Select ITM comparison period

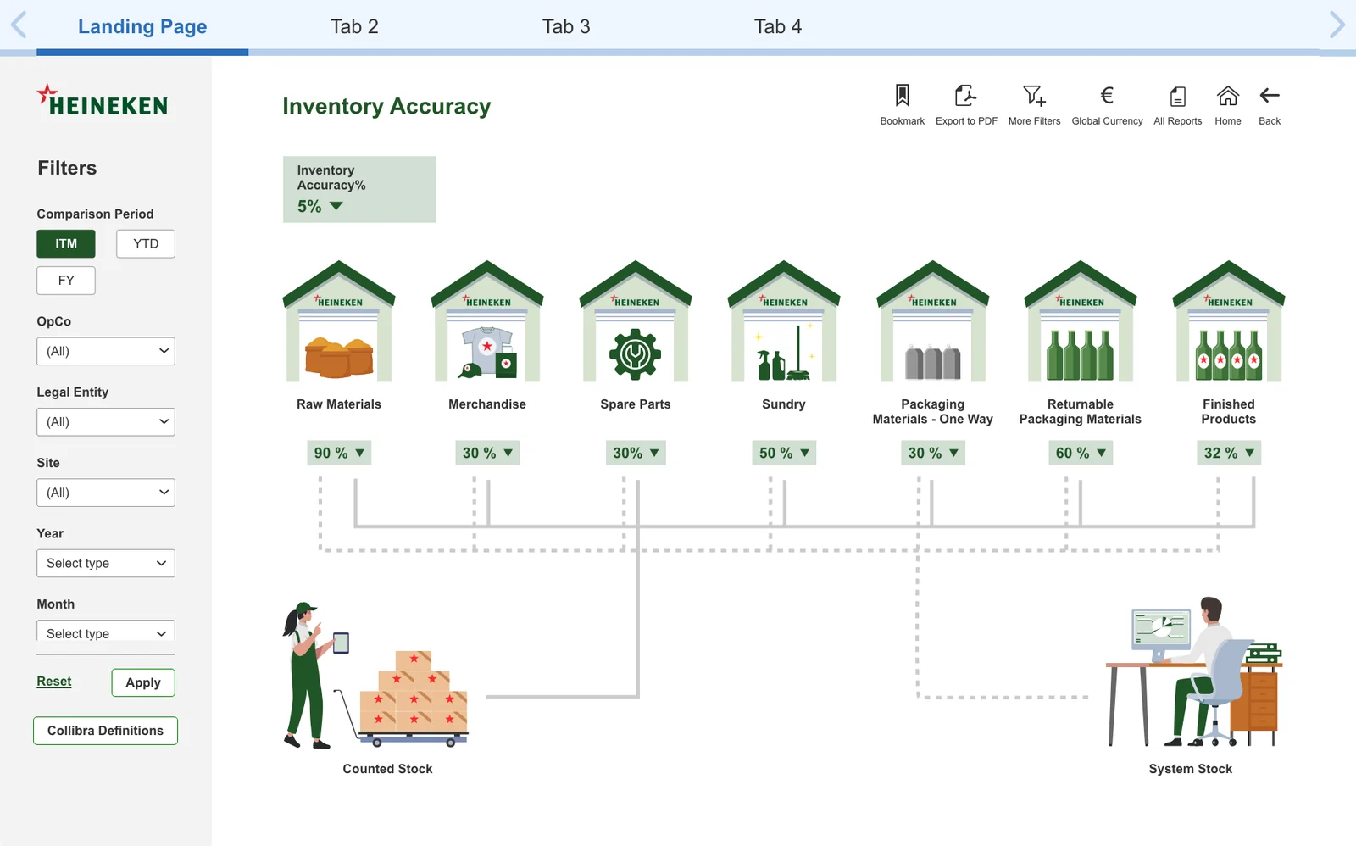[66, 244]
